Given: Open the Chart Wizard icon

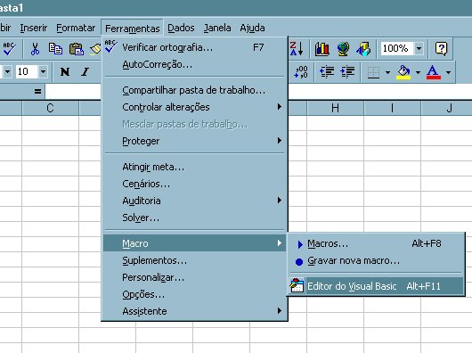Looking at the screenshot, I should [321, 49].
